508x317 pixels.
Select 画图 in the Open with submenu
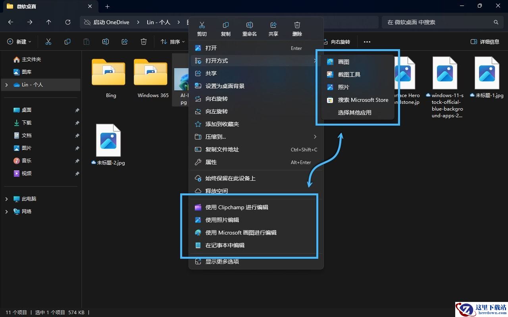(358, 62)
